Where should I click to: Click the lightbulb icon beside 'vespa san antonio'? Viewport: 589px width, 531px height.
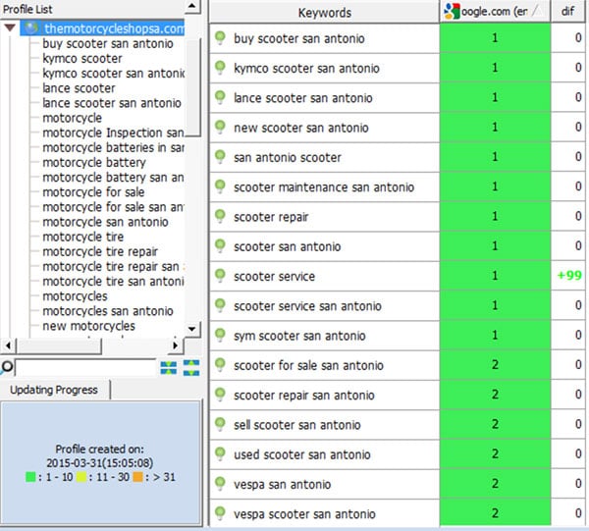coord(220,484)
